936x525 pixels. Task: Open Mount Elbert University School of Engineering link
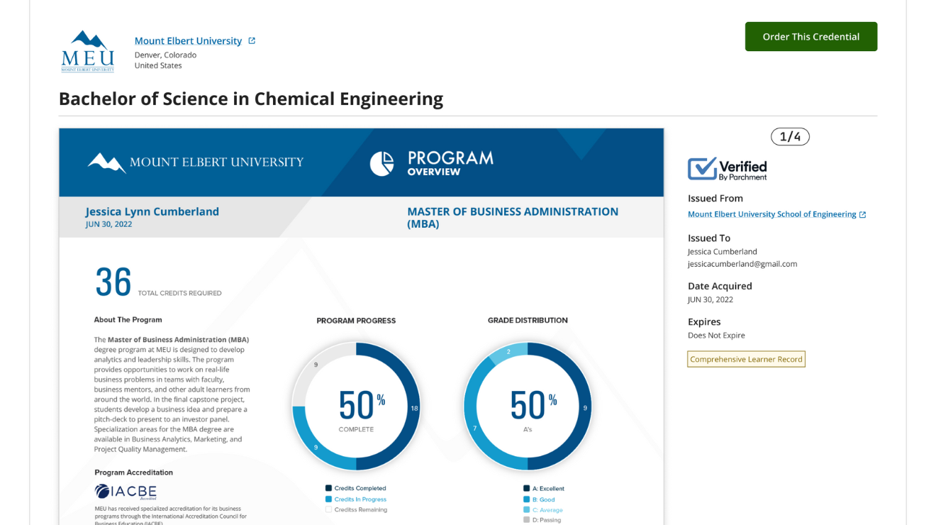pyautogui.click(x=771, y=214)
